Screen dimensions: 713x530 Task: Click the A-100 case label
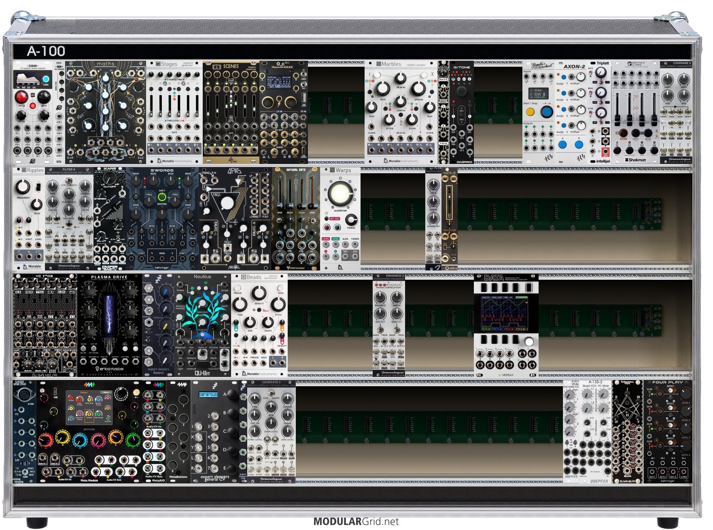pos(46,51)
